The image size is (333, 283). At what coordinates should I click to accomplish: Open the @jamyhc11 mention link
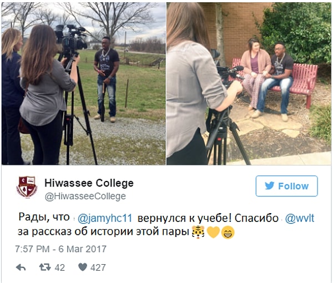(105, 218)
